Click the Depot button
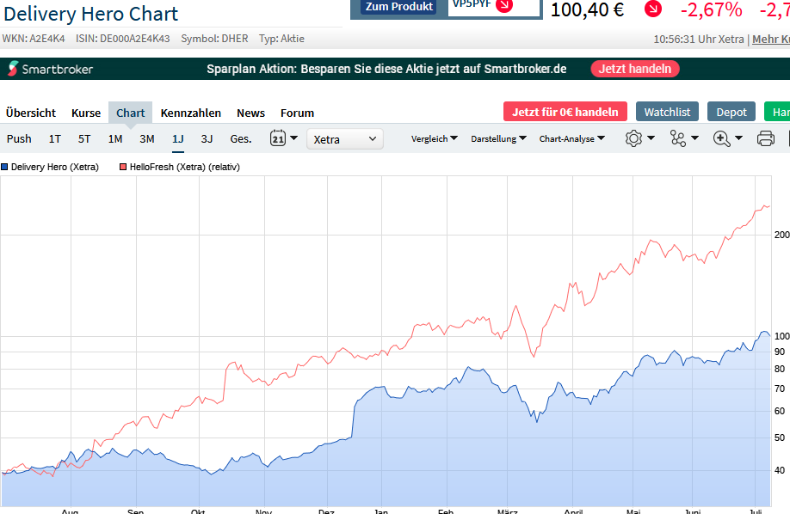Viewport: 790px width, 514px height. click(731, 112)
